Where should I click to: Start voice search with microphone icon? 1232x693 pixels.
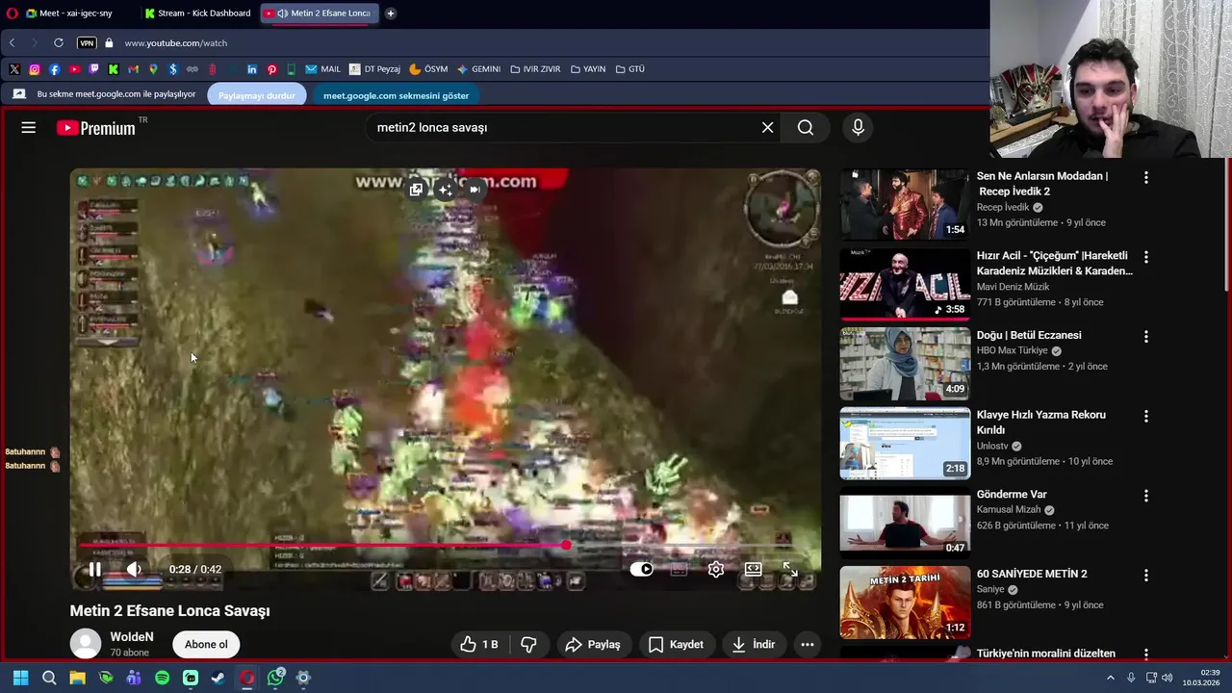858,127
